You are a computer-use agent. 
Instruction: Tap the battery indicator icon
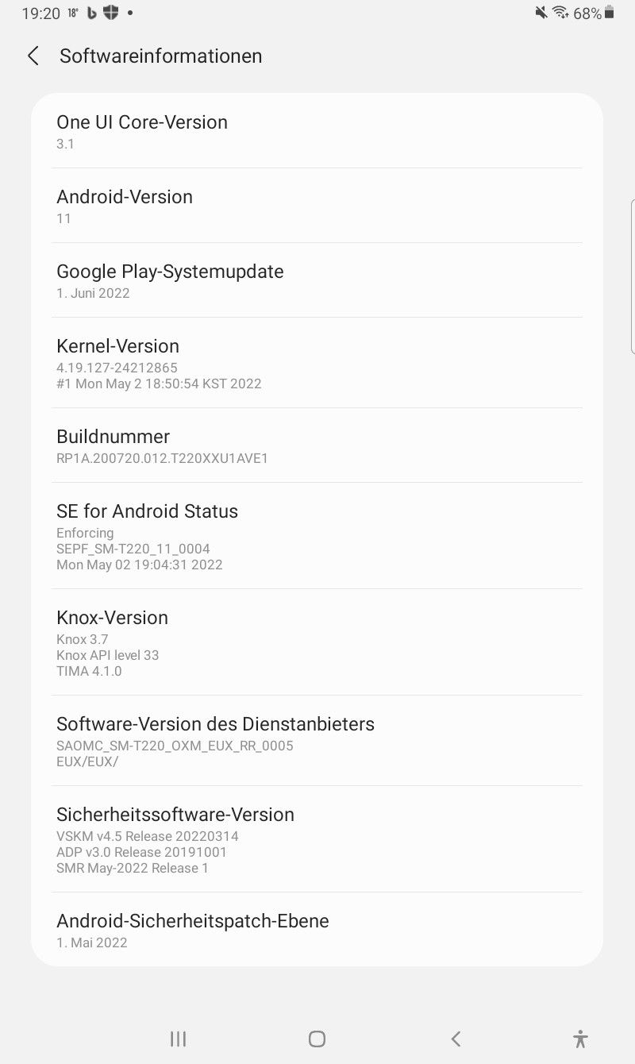[610, 13]
